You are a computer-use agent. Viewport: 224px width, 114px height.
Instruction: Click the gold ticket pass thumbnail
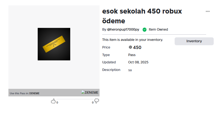[54, 44]
